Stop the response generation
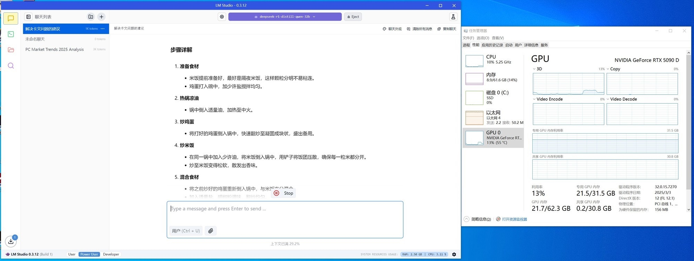This screenshot has height=261, width=694. [x=283, y=193]
